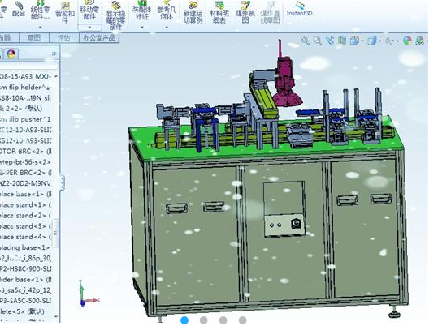Viewport: 438px width, 326px height.
Task: Click the Hide/Show Items glasses icon
Action: (x=390, y=41)
